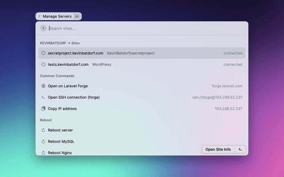This screenshot has height=177, width=284.
Task: Select the circle beside secretproject.kevinbatdorf.com
Action: point(43,53)
